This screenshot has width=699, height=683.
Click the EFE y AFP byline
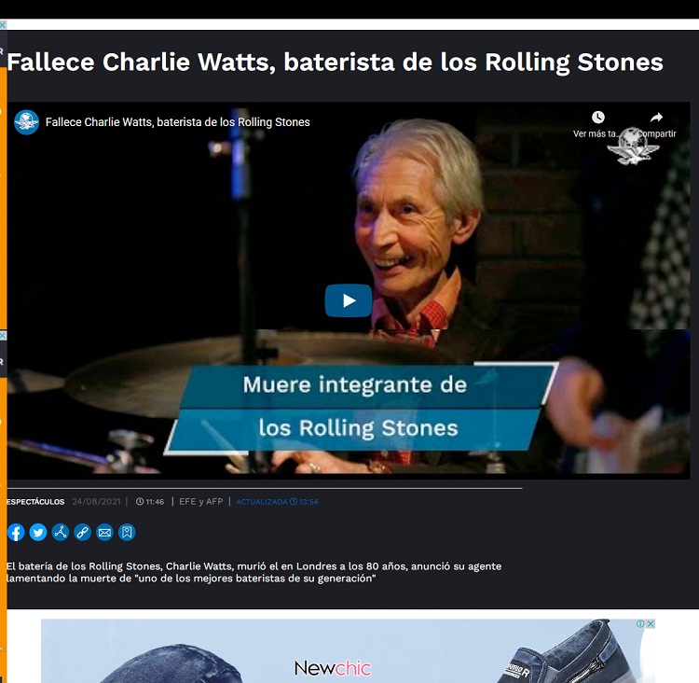coord(200,502)
